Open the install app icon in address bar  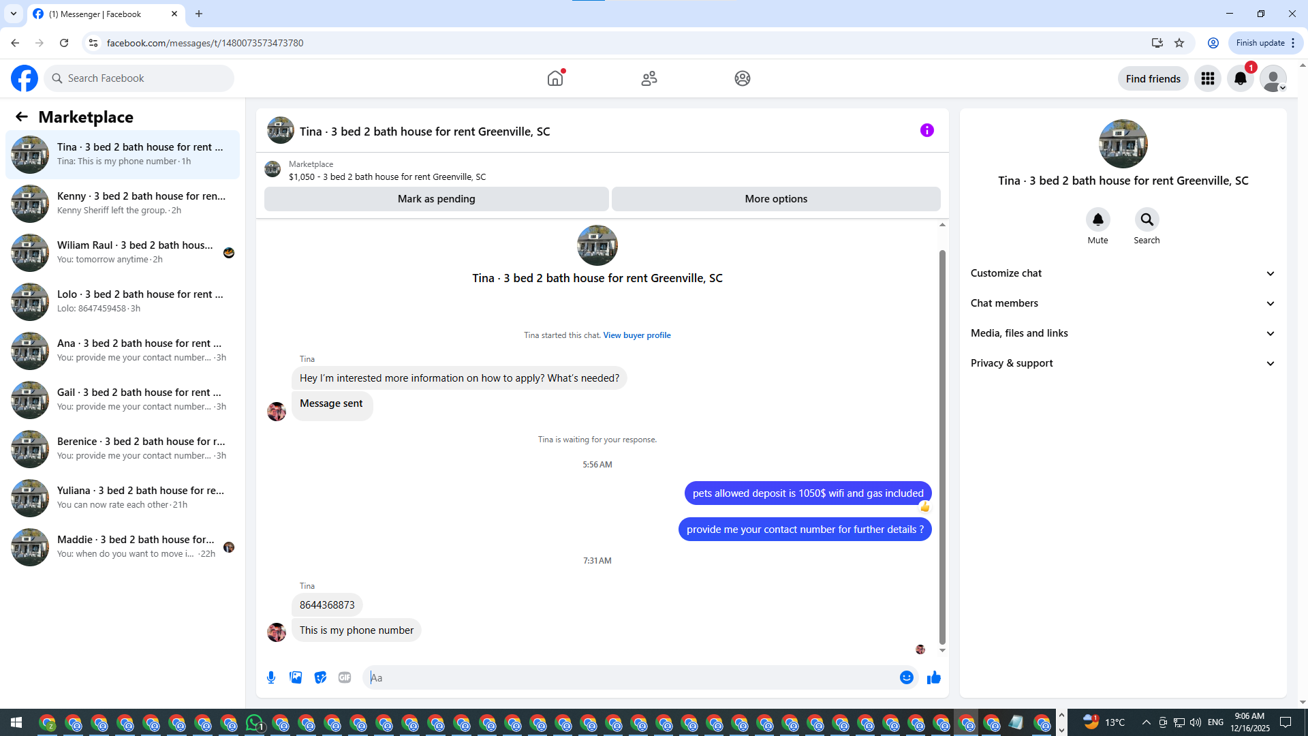(x=1157, y=43)
